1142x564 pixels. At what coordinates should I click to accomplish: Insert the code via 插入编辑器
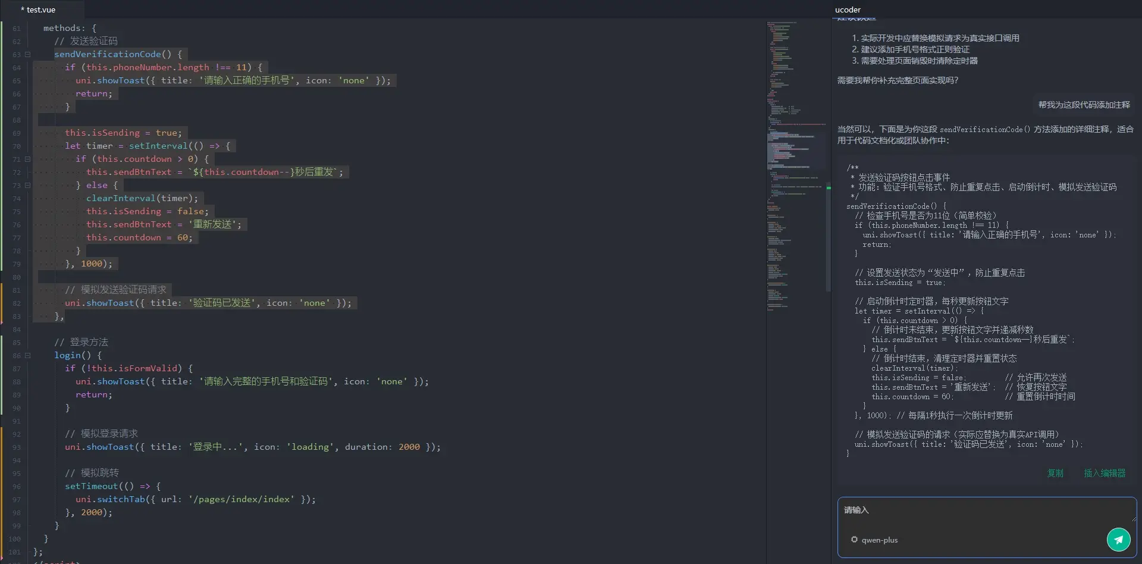(1105, 473)
